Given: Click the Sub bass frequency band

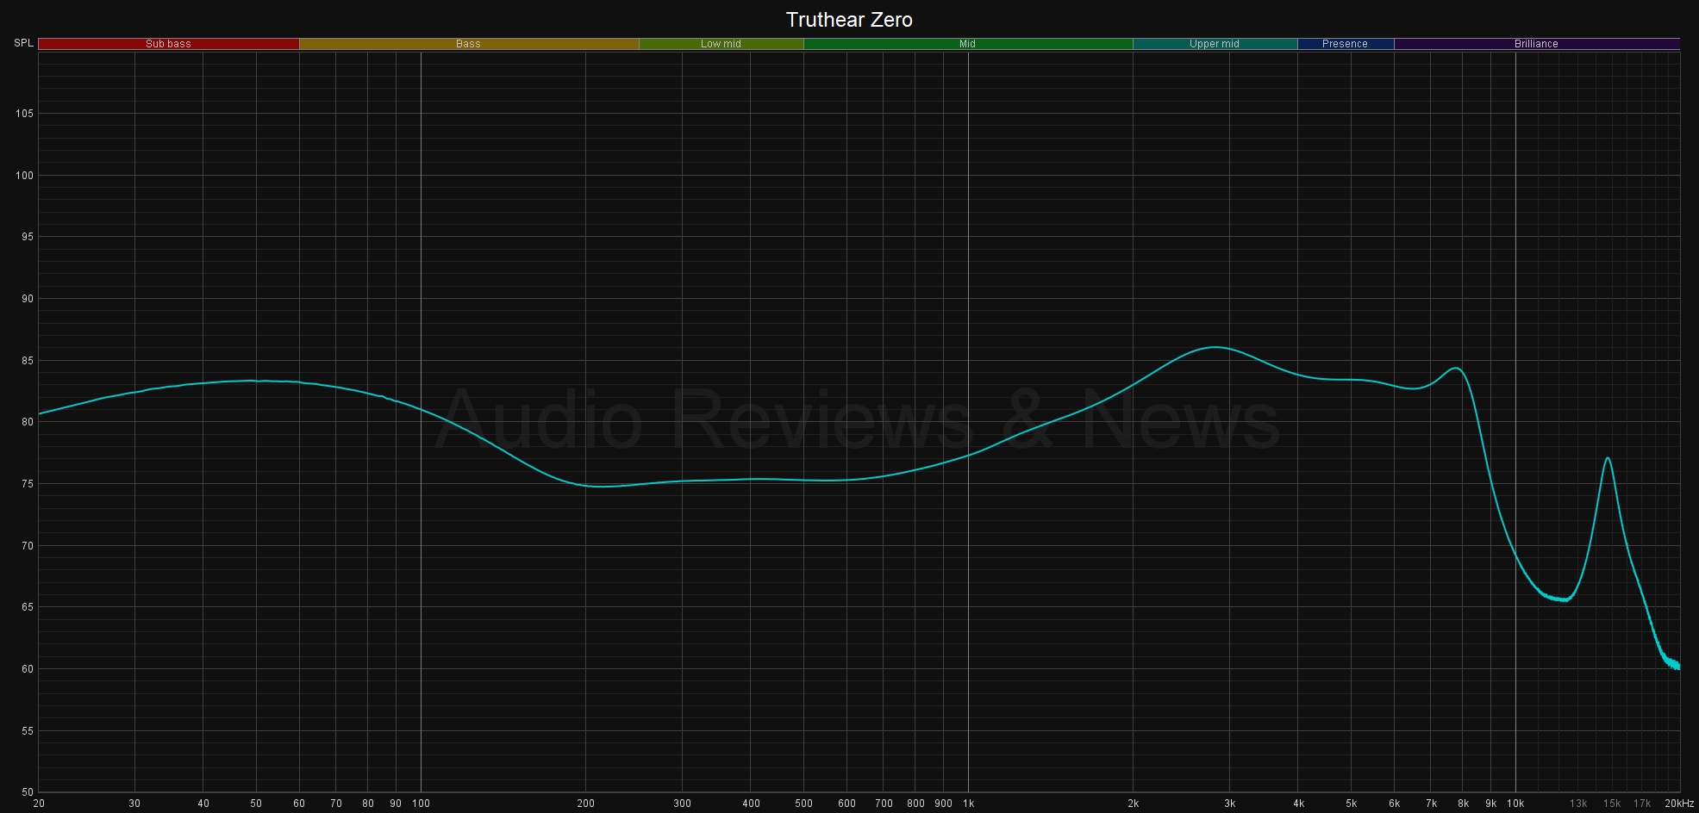Looking at the screenshot, I should (x=168, y=44).
